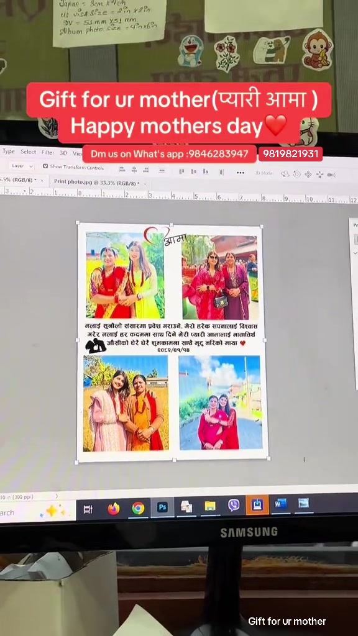Close the Print photo.jpg tab
The width and height of the screenshot is (358, 636).
[145, 184]
